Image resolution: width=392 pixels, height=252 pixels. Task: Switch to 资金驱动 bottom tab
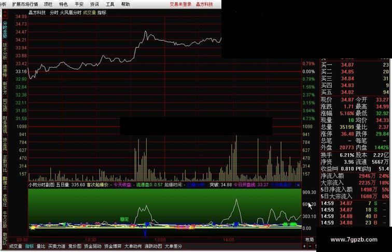[93, 246]
